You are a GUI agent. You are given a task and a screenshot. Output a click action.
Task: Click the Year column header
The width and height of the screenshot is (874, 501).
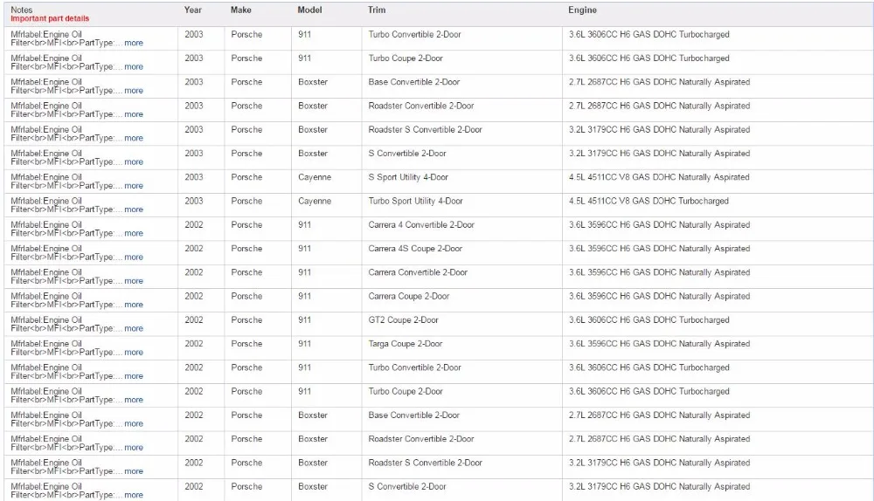193,10
